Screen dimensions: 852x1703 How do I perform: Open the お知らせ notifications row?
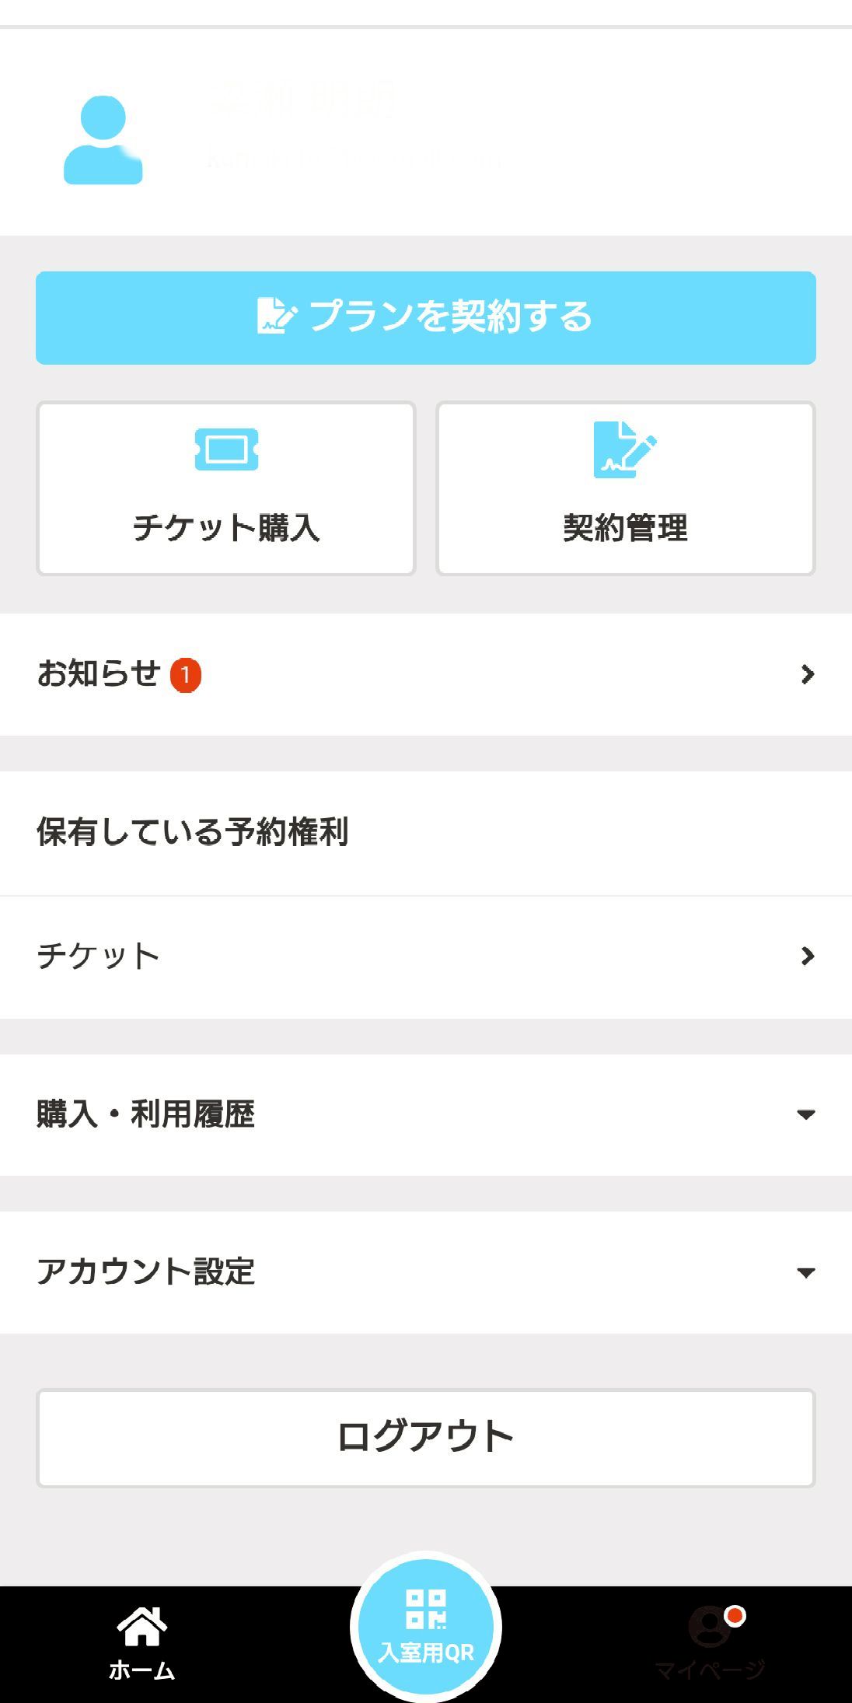[x=426, y=674]
